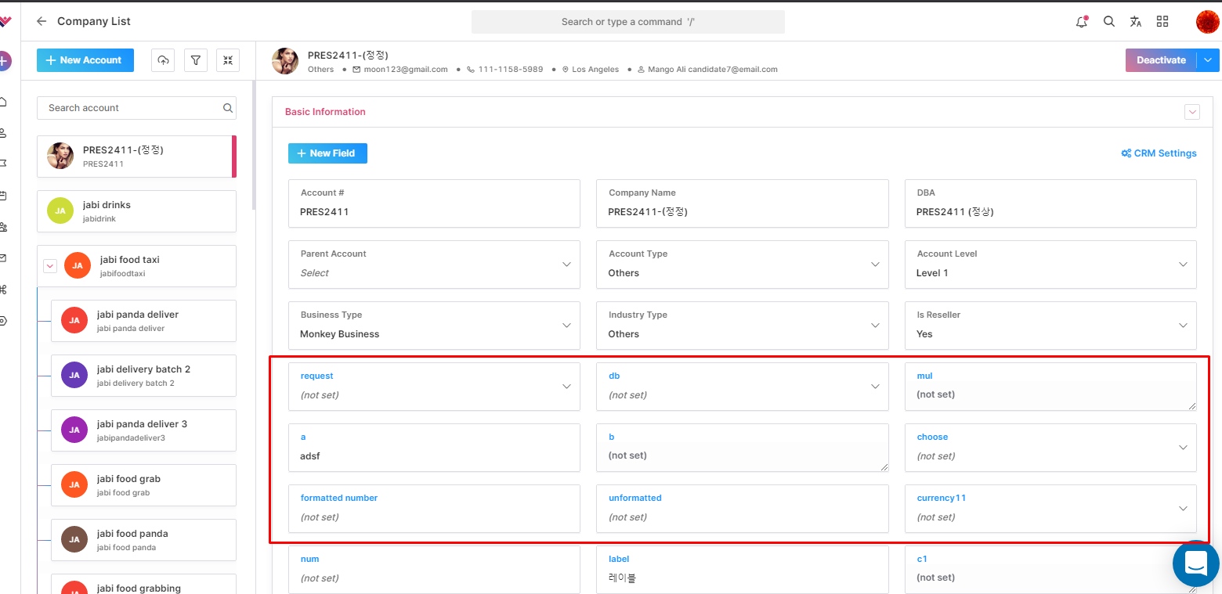Open the arrow next to Deactivate

tap(1208, 60)
